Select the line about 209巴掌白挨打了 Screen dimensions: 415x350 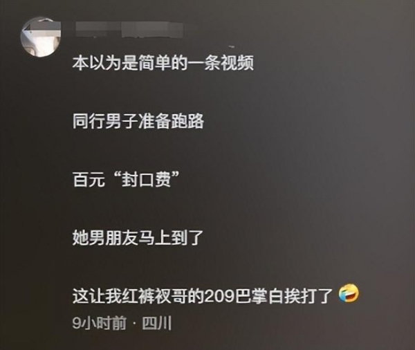(203, 295)
